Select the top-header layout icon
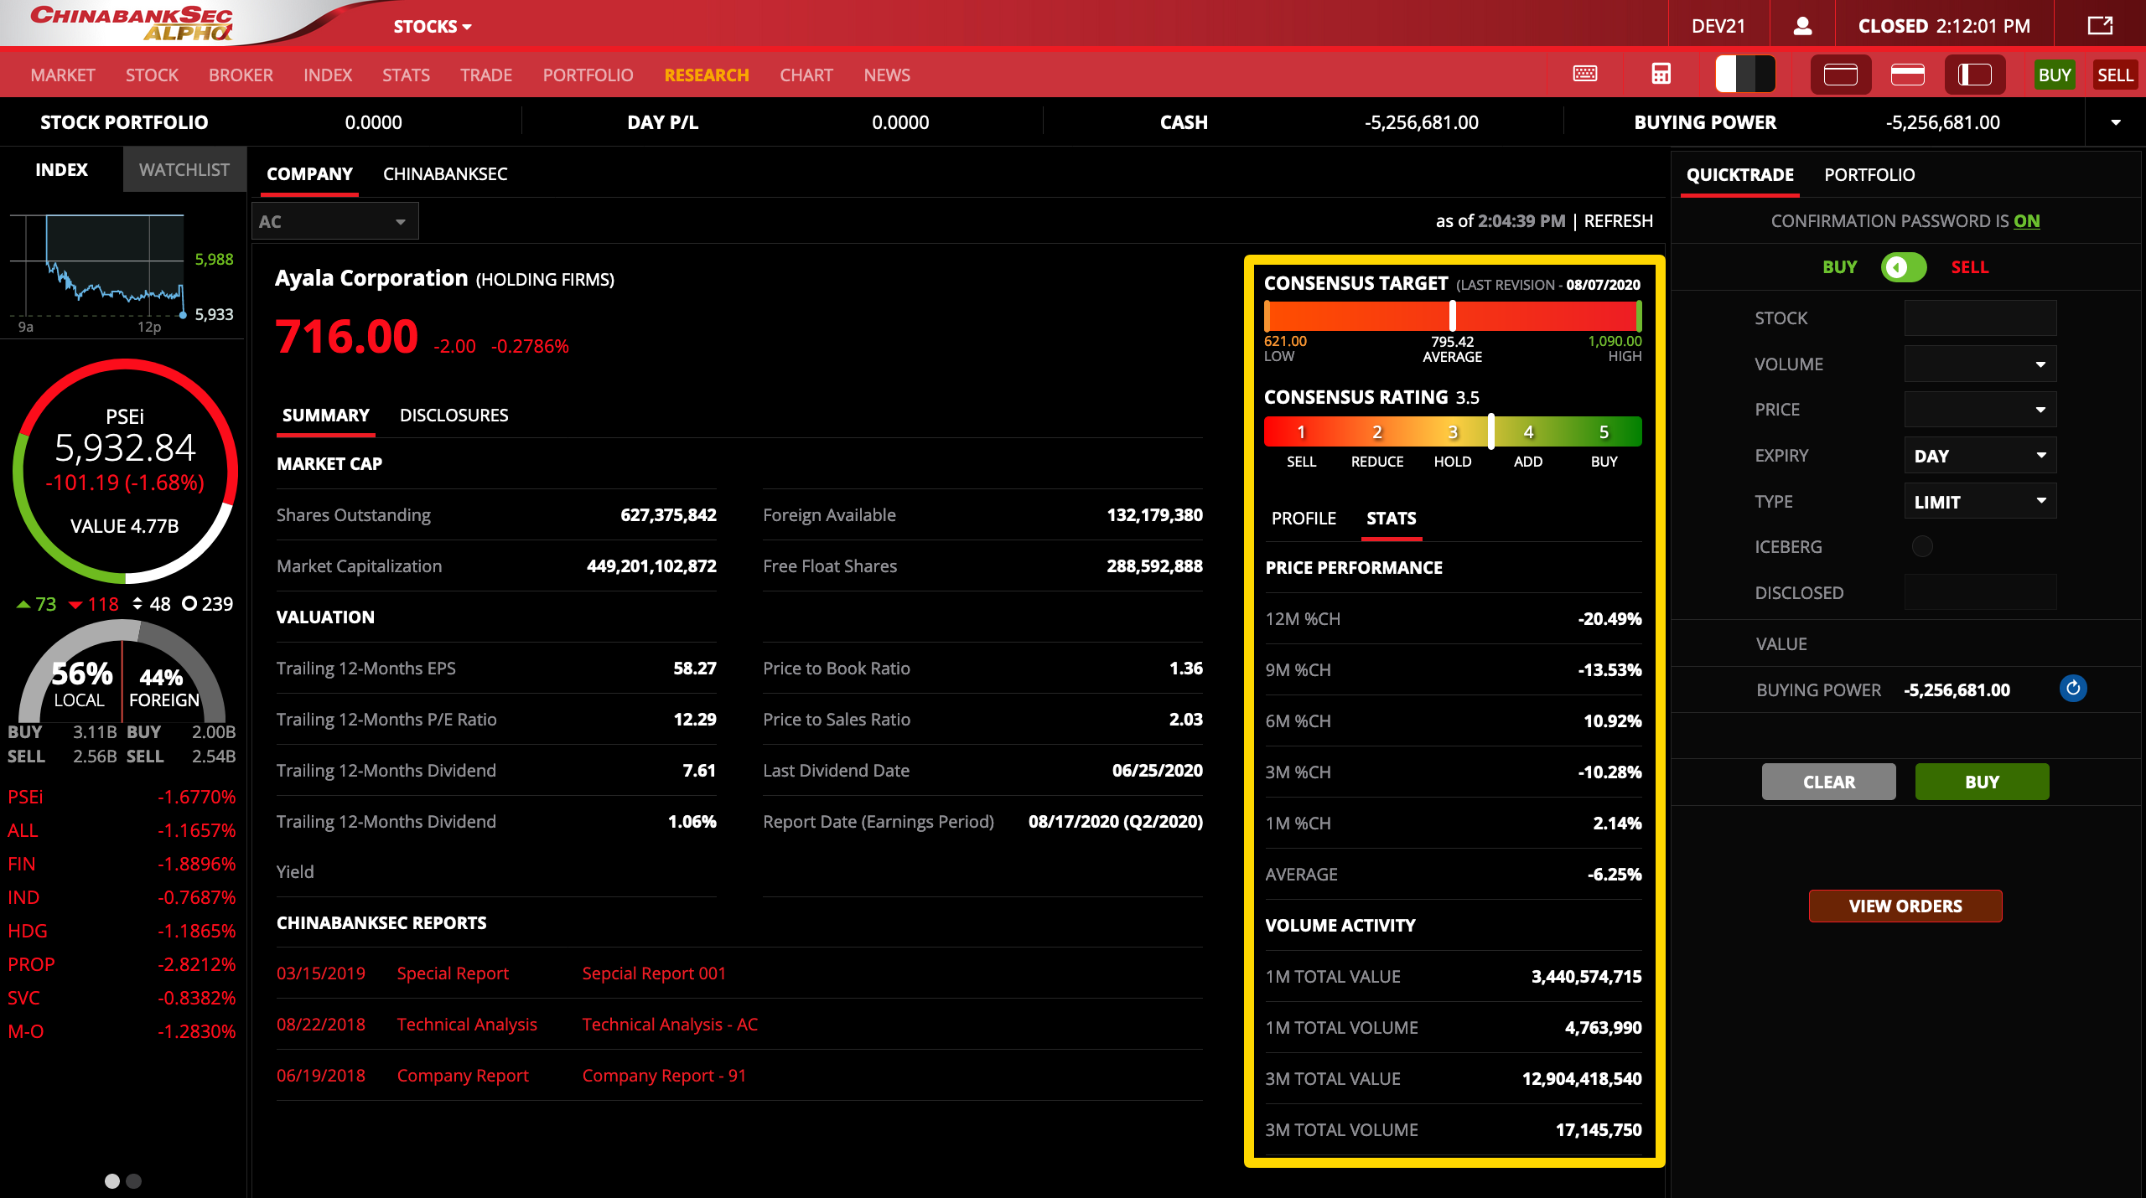The height and width of the screenshot is (1198, 2146). click(x=1907, y=75)
